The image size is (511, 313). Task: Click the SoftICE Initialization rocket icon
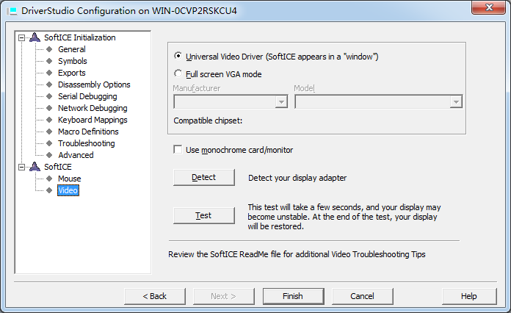[x=35, y=37]
